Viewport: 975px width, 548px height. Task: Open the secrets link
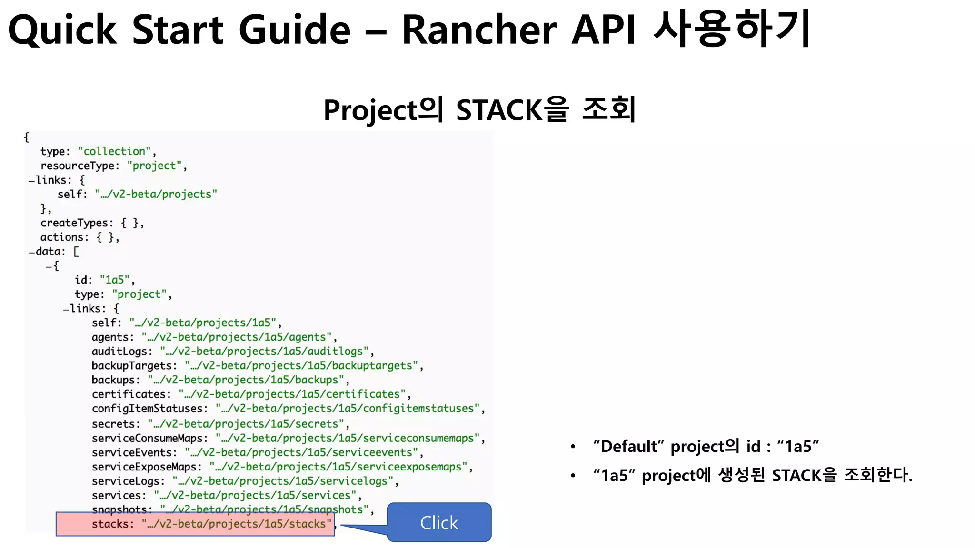coord(245,423)
